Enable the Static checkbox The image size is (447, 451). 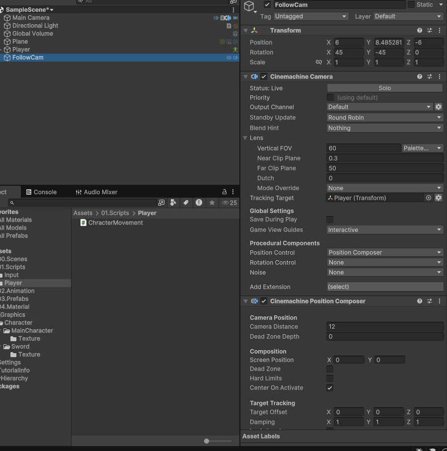pyautogui.click(x=411, y=4)
